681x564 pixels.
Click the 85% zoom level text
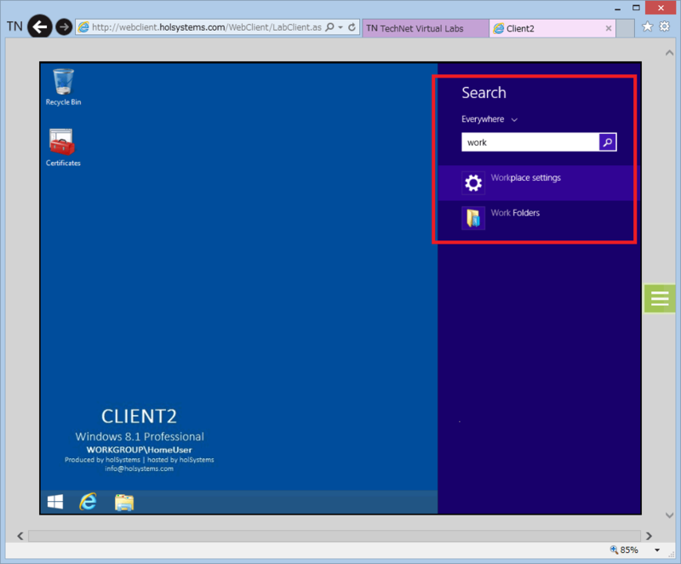629,550
